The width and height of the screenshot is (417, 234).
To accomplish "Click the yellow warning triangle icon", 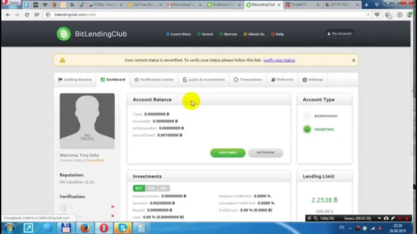I will coord(63,60).
